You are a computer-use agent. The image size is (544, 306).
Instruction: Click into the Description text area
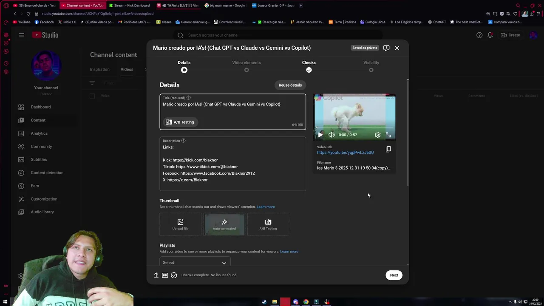click(x=233, y=164)
